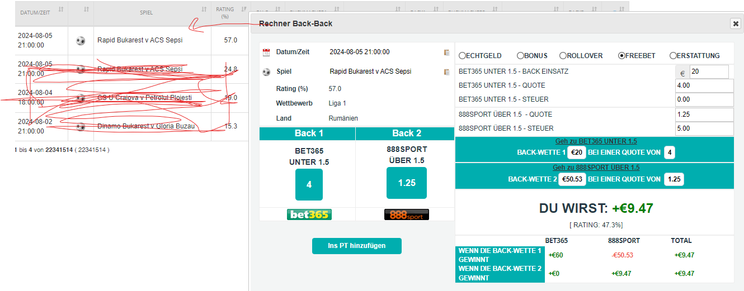This screenshot has height=291, width=744.
Task: Select the FREEBET radio option
Action: click(621, 56)
